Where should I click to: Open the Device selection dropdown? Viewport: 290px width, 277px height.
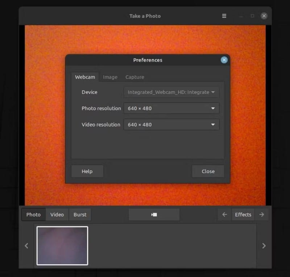171,92
